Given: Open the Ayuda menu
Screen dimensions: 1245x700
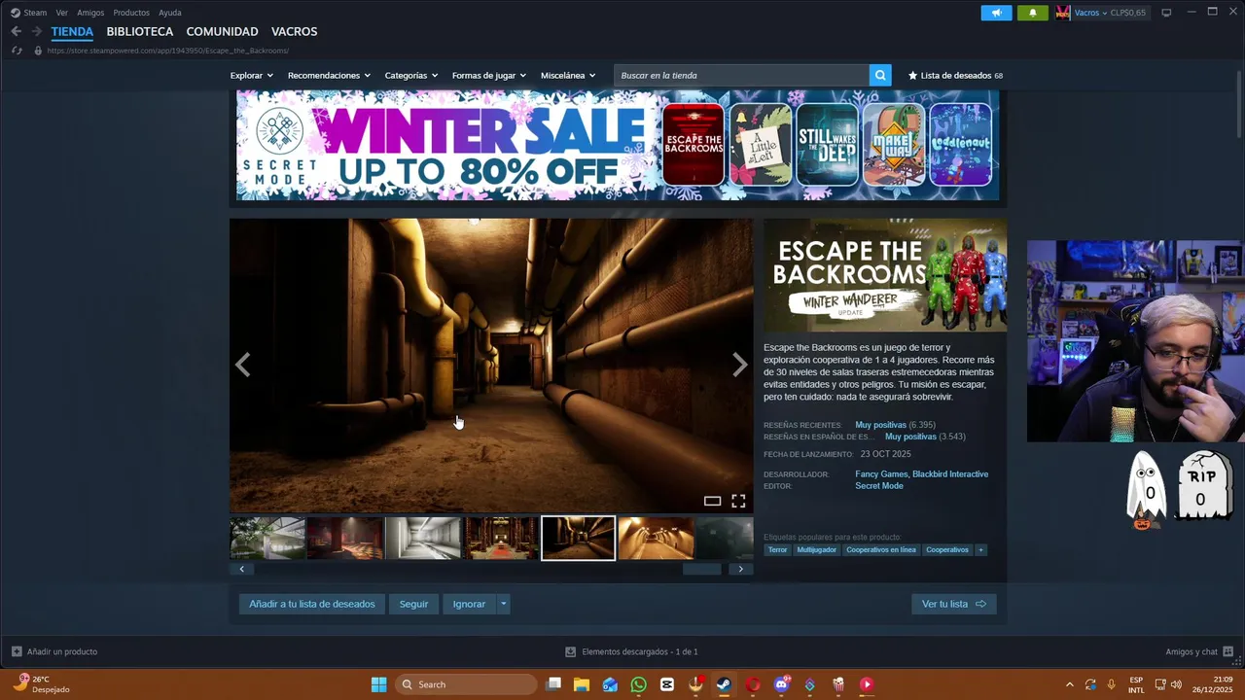Looking at the screenshot, I should click(x=170, y=13).
